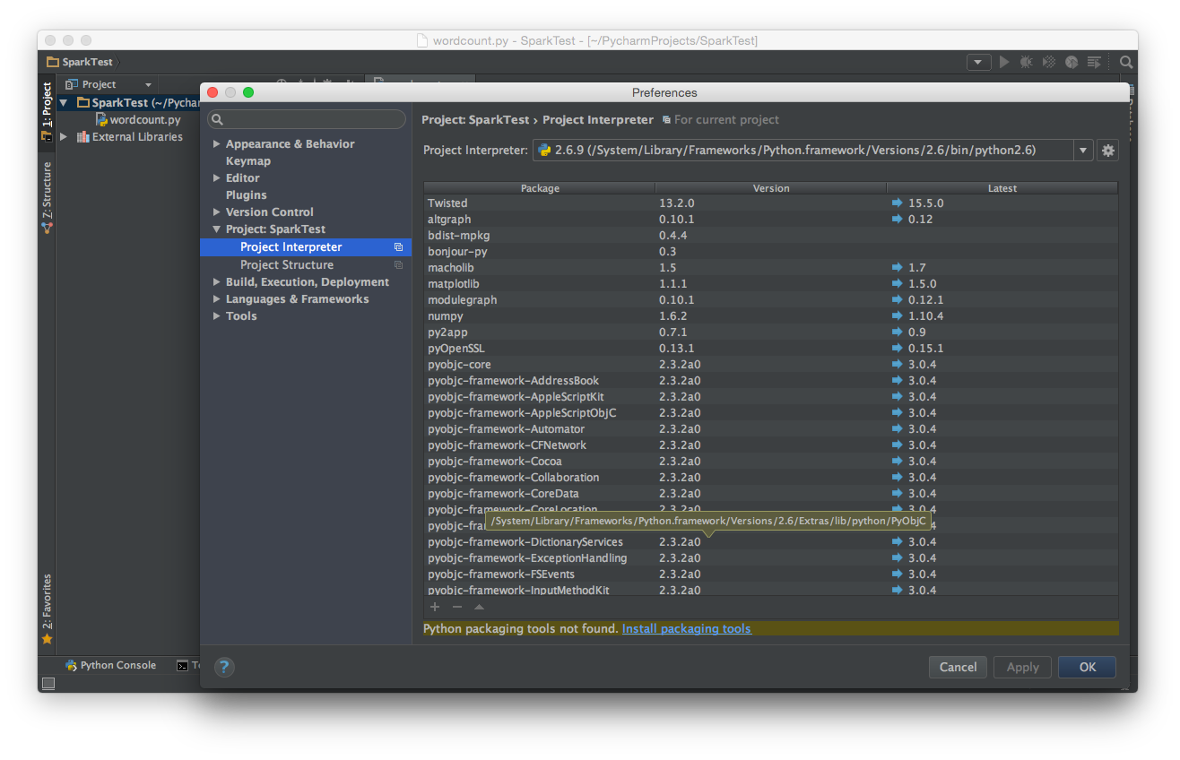Screen dimensions: 1180x760
Task: Click the Run with Coverage icon
Action: pyautogui.click(x=1049, y=62)
